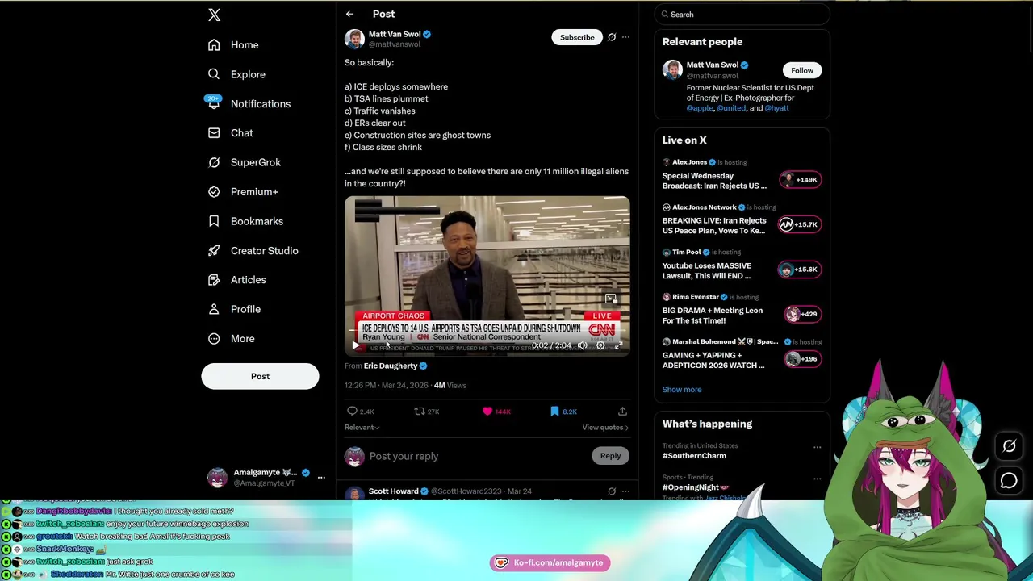Play the CNN video
The height and width of the screenshot is (581, 1033).
coord(356,345)
